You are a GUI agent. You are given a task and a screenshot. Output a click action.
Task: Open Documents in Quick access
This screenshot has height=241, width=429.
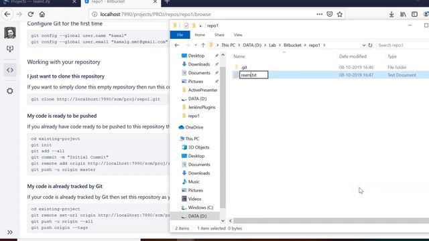tap(199, 73)
